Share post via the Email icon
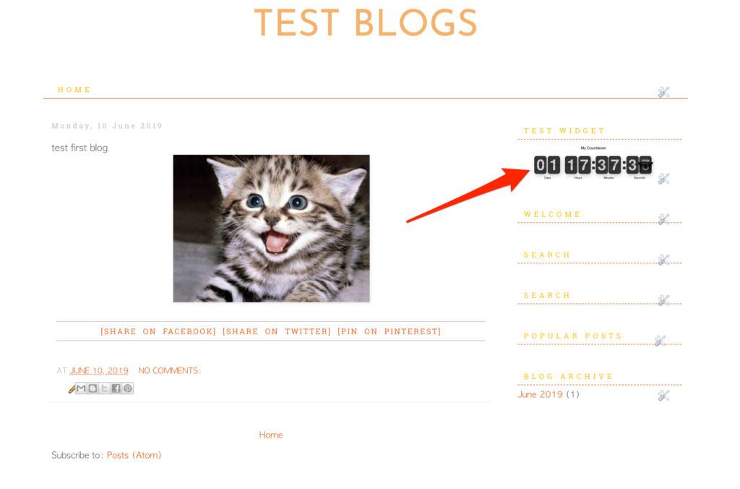740x489 pixels. coord(81,388)
